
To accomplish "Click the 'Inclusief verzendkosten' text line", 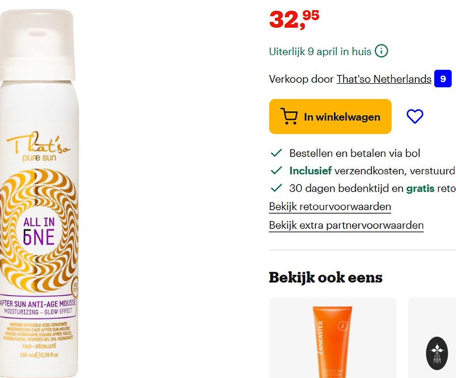I will click(x=372, y=171).
